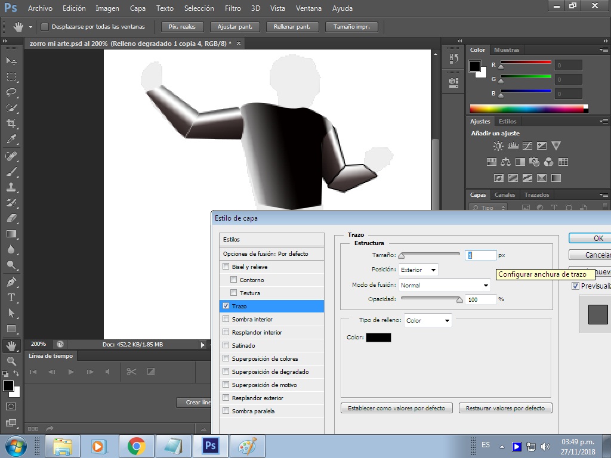Image resolution: width=611 pixels, height=458 pixels.
Task: Select the Eyedropper tool
Action: 11,140
